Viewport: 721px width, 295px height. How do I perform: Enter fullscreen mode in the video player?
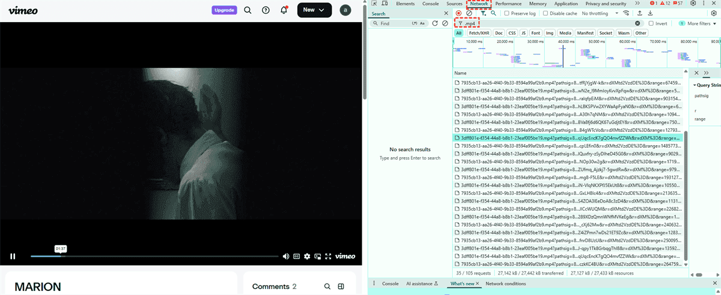click(328, 256)
